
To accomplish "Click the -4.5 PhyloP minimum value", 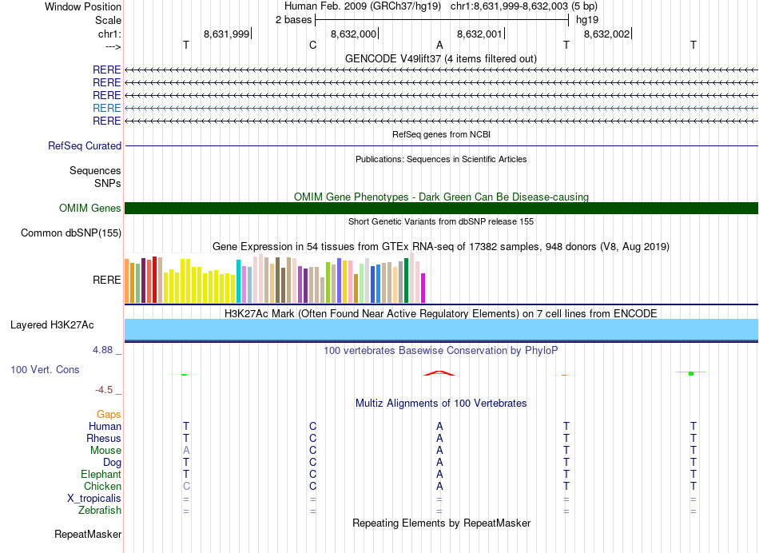I will (104, 390).
